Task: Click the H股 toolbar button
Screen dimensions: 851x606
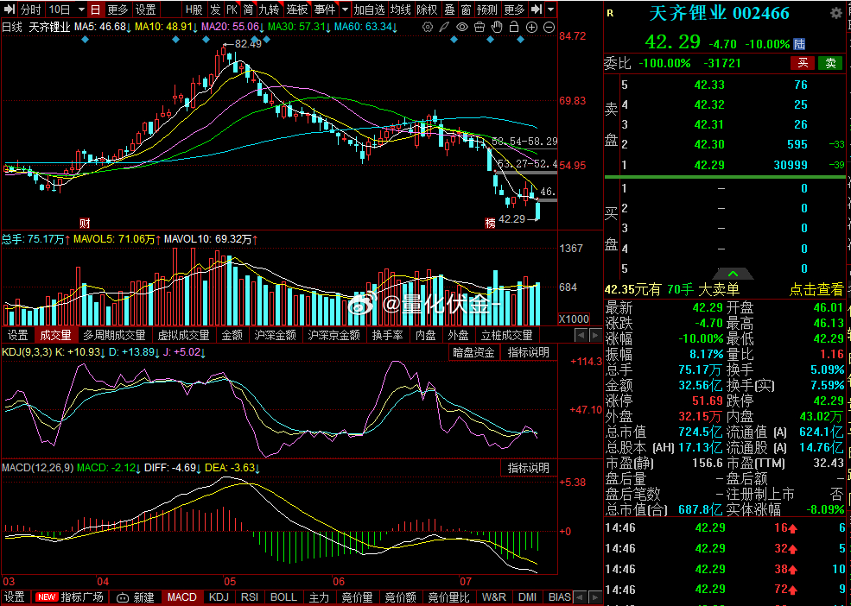Action: (x=194, y=9)
